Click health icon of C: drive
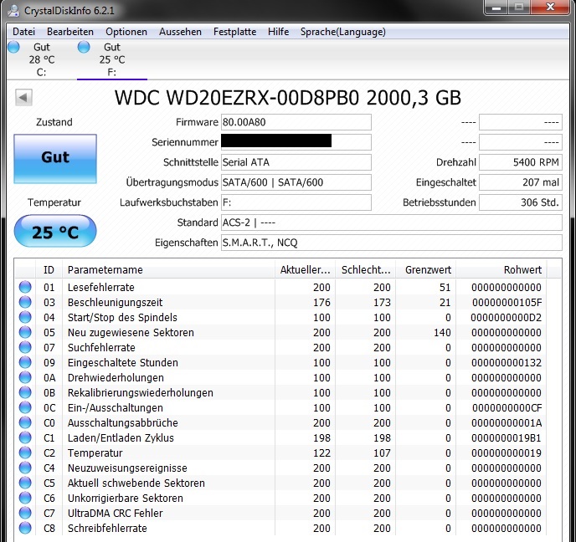Image resolution: width=576 pixels, height=542 pixels. (13, 47)
